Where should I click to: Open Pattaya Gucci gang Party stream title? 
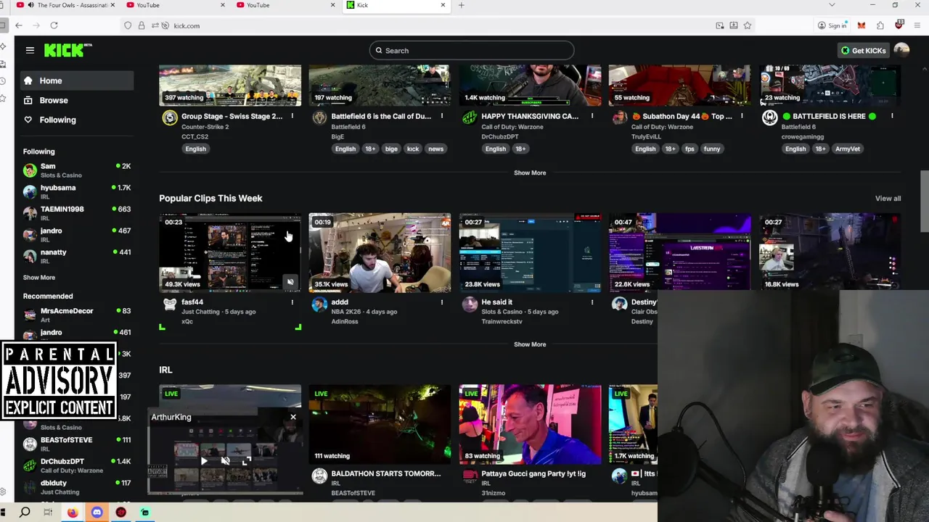point(533,473)
